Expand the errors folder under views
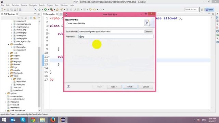 pyautogui.click(x=12, y=79)
